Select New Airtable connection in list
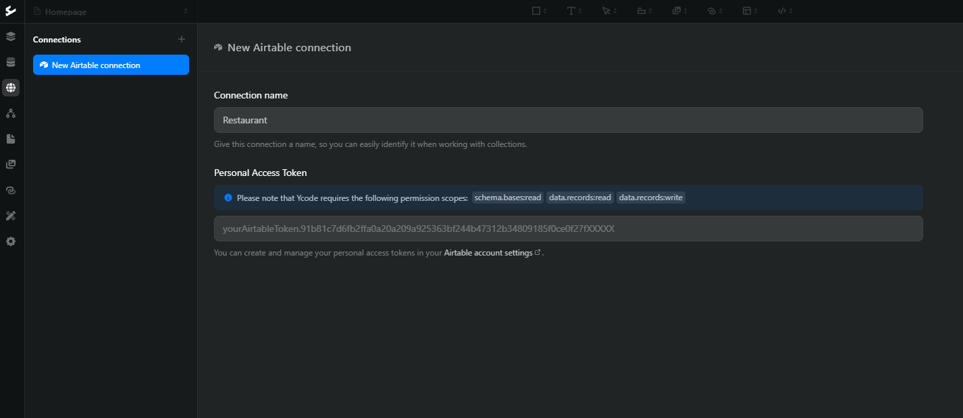Screen dimensions: 963x418 tap(111, 65)
